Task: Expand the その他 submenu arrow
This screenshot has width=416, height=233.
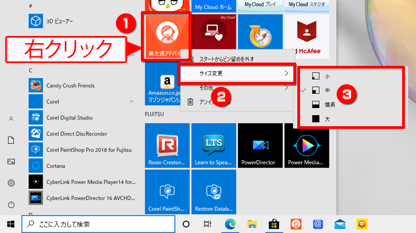Action: tap(286, 87)
